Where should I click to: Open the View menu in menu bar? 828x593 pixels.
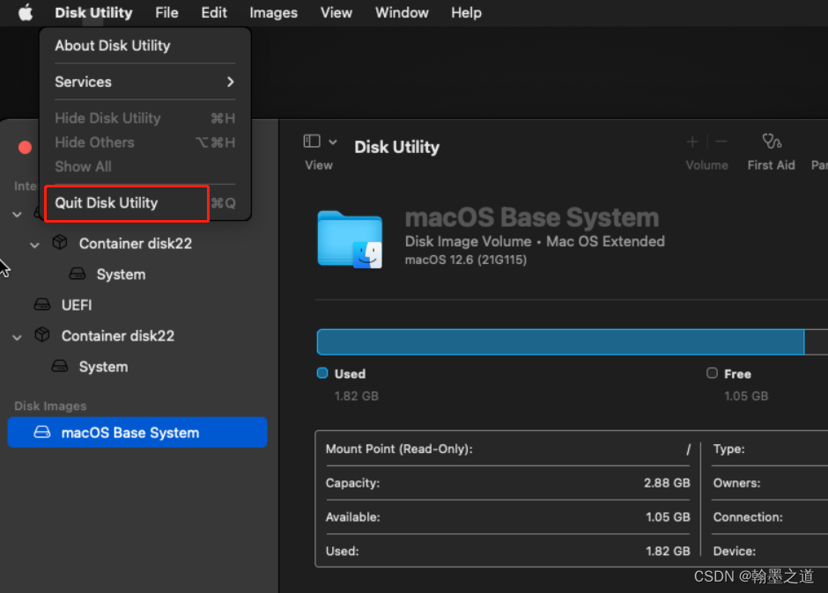tap(336, 12)
